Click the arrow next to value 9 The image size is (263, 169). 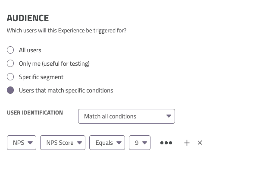tap(144, 143)
